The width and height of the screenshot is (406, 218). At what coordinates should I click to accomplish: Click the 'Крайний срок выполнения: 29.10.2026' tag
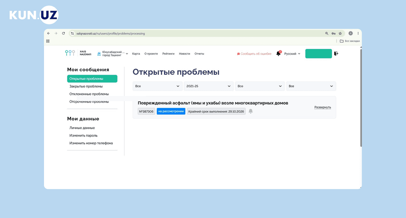(216, 111)
